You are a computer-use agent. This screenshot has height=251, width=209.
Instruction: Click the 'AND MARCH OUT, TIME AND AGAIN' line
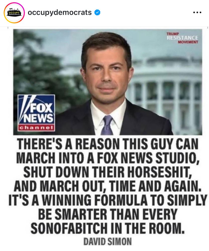[108, 185]
